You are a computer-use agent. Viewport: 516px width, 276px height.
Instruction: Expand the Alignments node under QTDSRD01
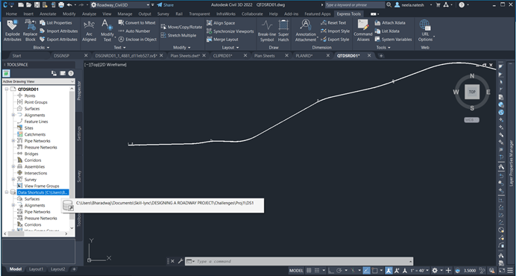point(13,115)
